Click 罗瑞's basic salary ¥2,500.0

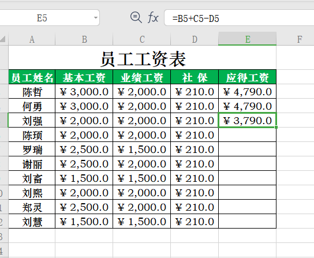[84, 149]
